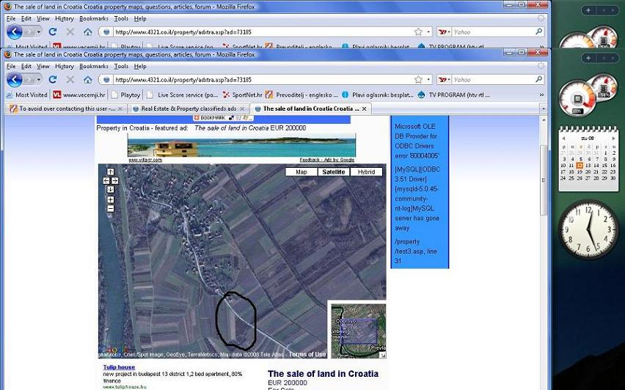
Task: Click the Yahoo search field in front window
Action: 493,80
